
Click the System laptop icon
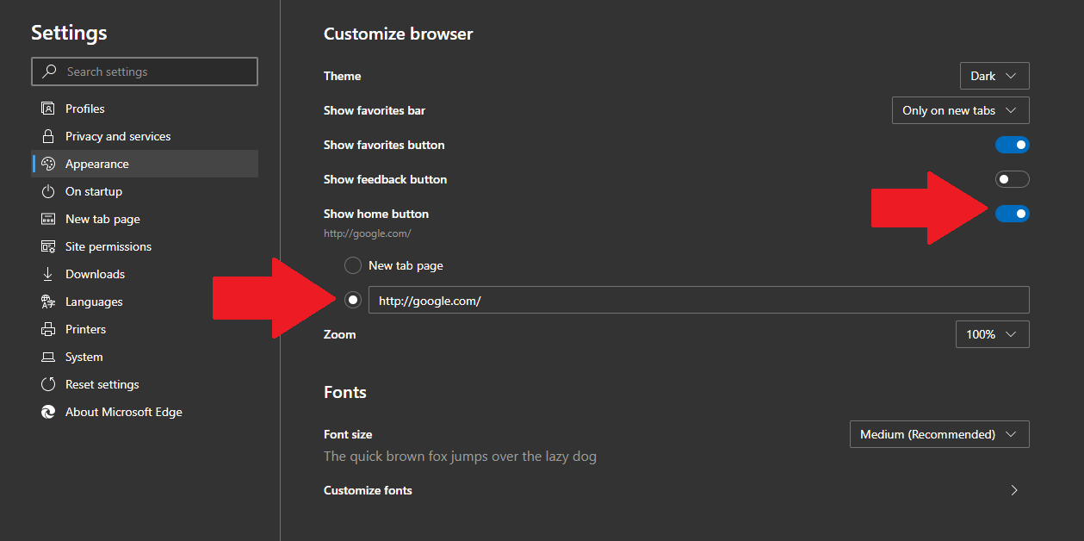48,357
